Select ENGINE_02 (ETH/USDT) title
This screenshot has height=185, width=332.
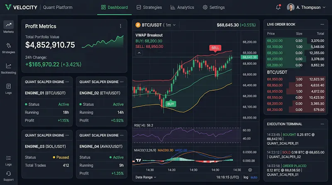100,93
